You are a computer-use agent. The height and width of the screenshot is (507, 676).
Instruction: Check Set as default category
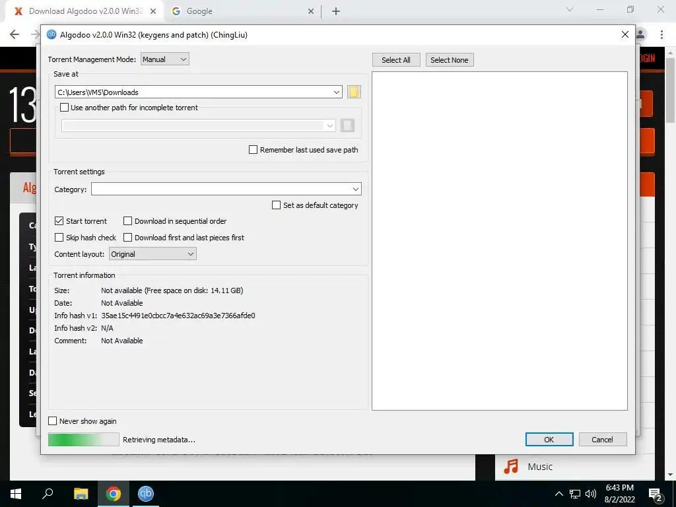(277, 205)
